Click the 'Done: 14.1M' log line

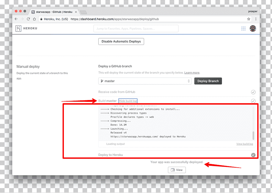click(119, 125)
